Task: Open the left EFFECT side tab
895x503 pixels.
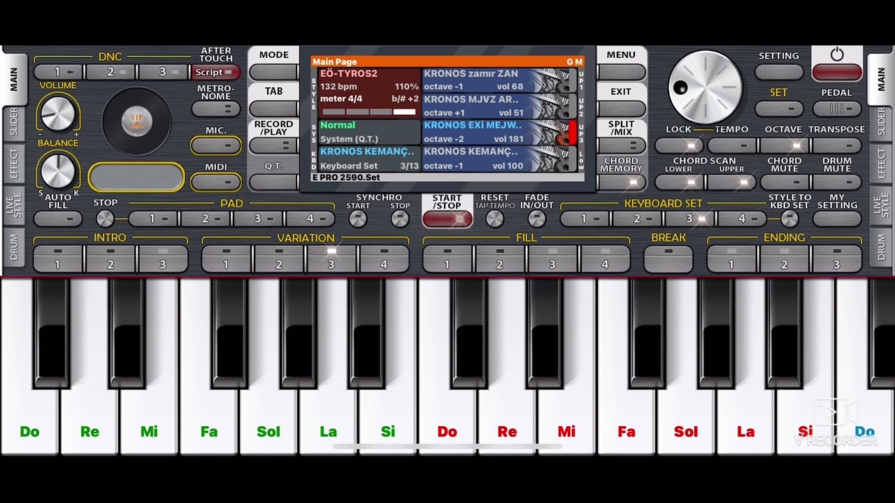Action: click(13, 163)
